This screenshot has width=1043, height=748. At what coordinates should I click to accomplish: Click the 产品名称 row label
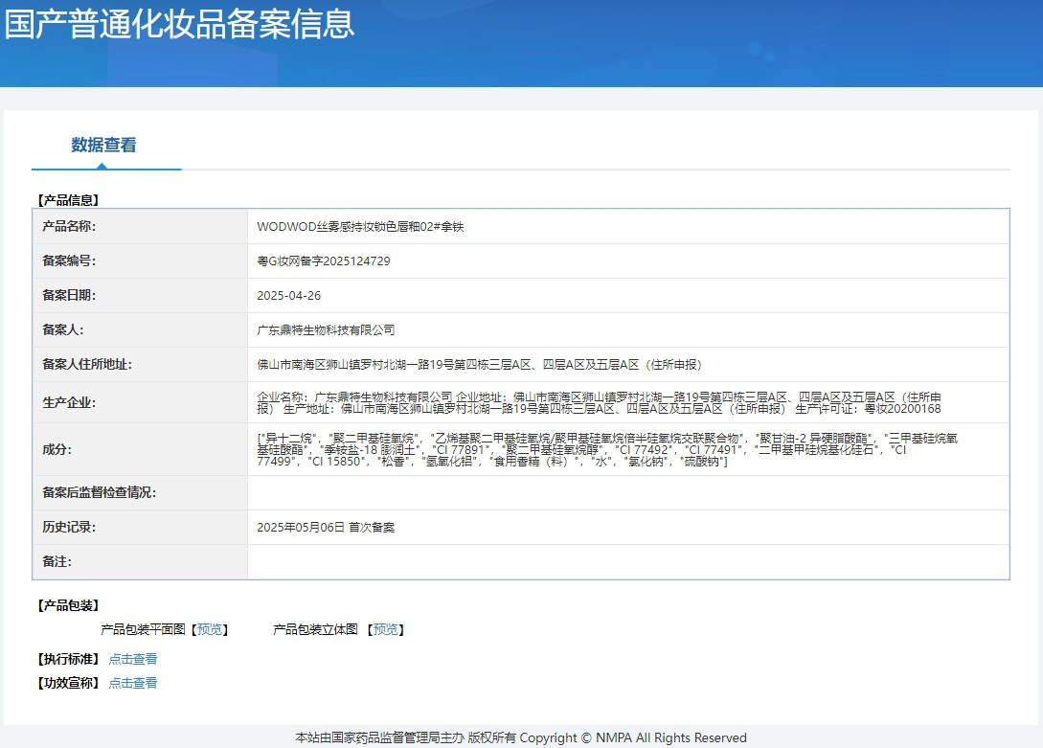pyautogui.click(x=69, y=227)
